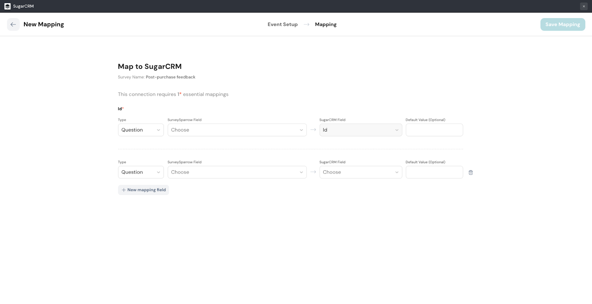The width and height of the screenshot is (592, 304).
Task: Open second row SugarCRM Field Choose dropdown
Action: [360, 172]
